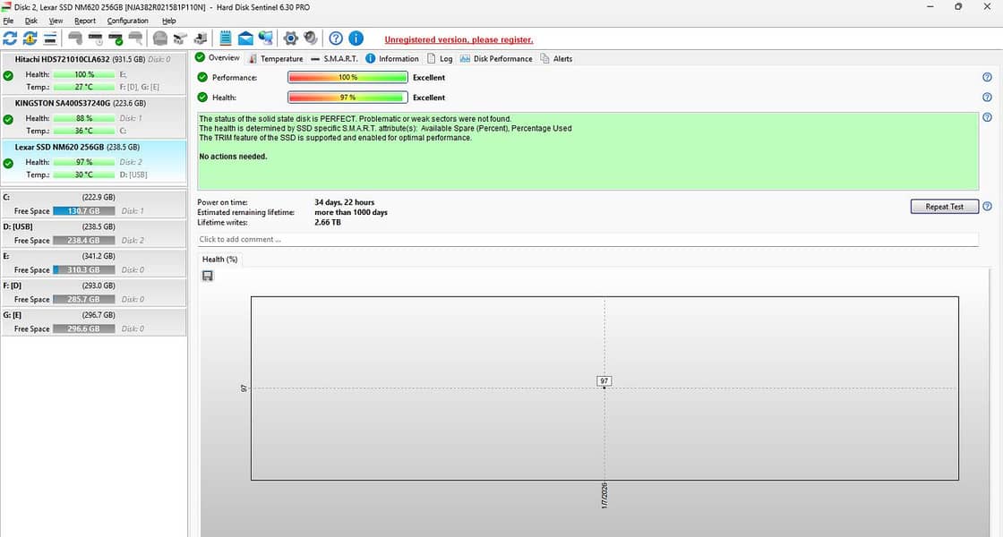
Task: Open the Temperature tab
Action: pos(276,59)
